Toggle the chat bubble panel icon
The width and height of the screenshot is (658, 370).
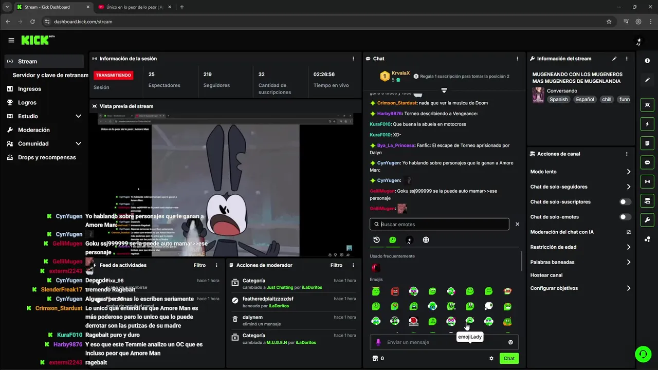coord(647,162)
